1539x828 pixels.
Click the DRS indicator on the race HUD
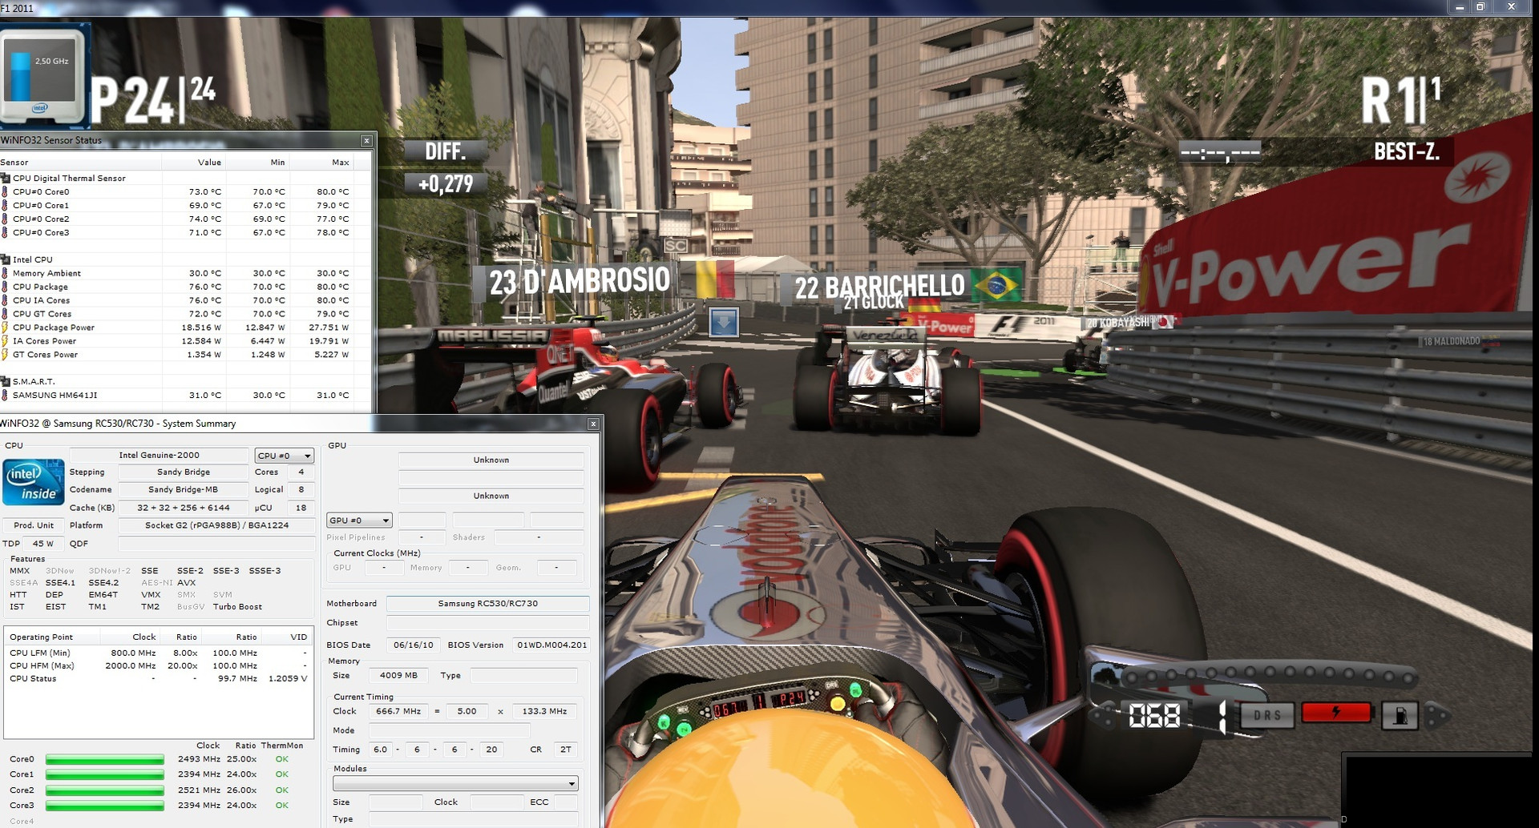[1267, 715]
